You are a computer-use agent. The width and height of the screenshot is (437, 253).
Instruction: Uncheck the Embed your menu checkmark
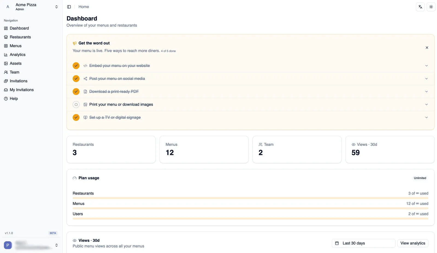point(76,66)
